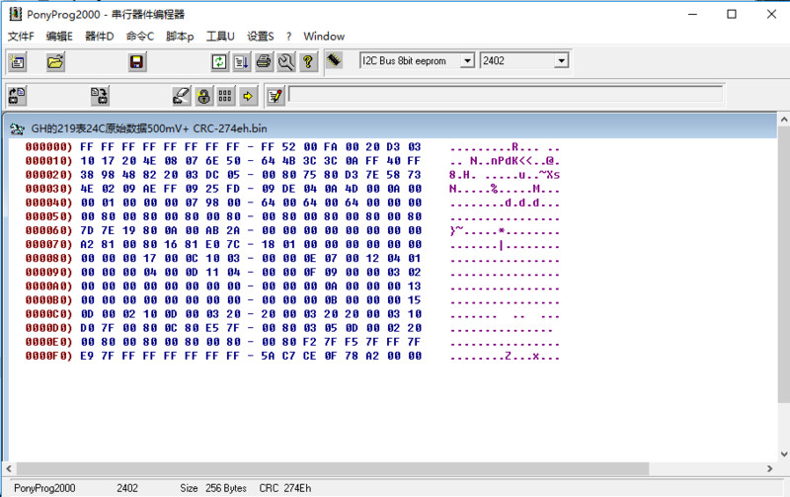Click the Reload green arrows icon
Screen dimensions: 790x497
[218, 62]
